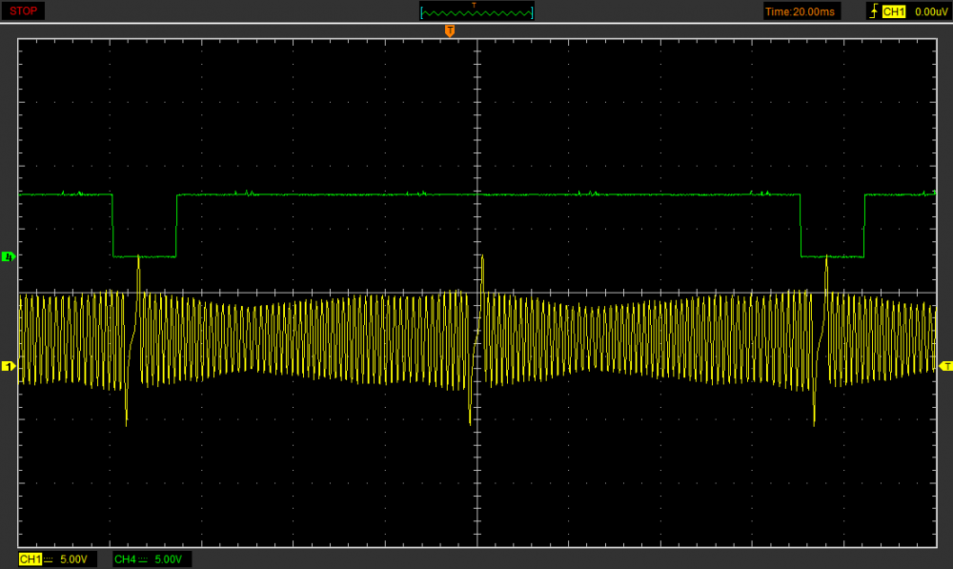Toggle the green CH4 channel label at bottom
This screenshot has height=569, width=953.
click(124, 559)
